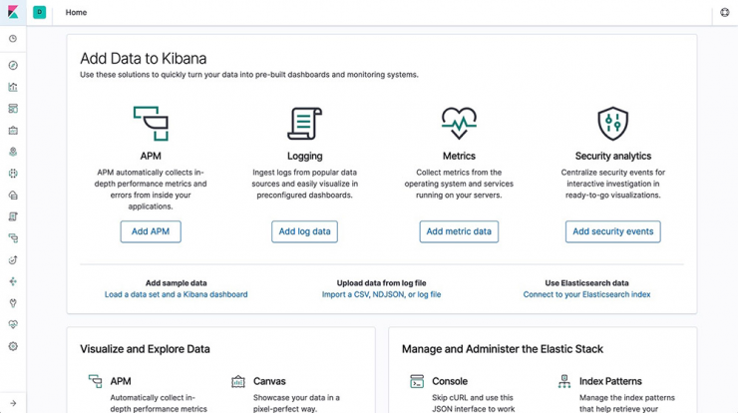The image size is (738, 413).
Task: Open Machine Learning icon in sidebar
Action: click(13, 174)
